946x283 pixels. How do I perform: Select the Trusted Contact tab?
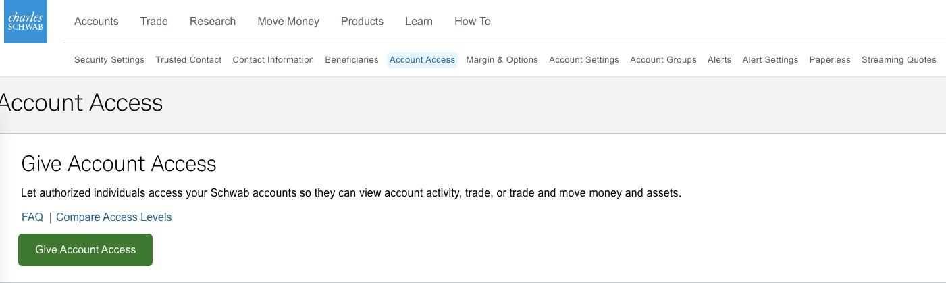point(188,60)
